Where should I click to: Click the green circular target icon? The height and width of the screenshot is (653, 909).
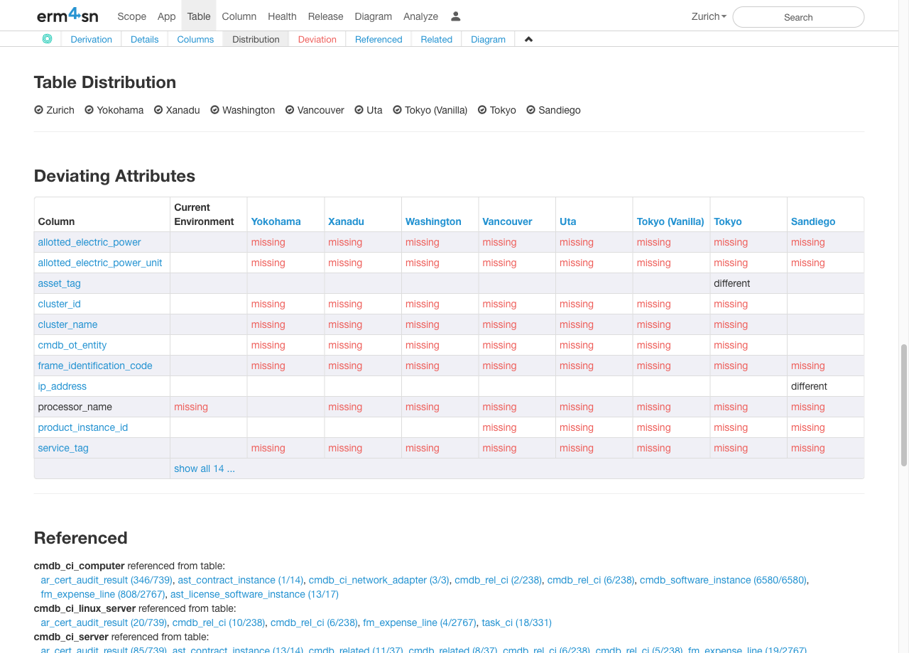point(48,39)
